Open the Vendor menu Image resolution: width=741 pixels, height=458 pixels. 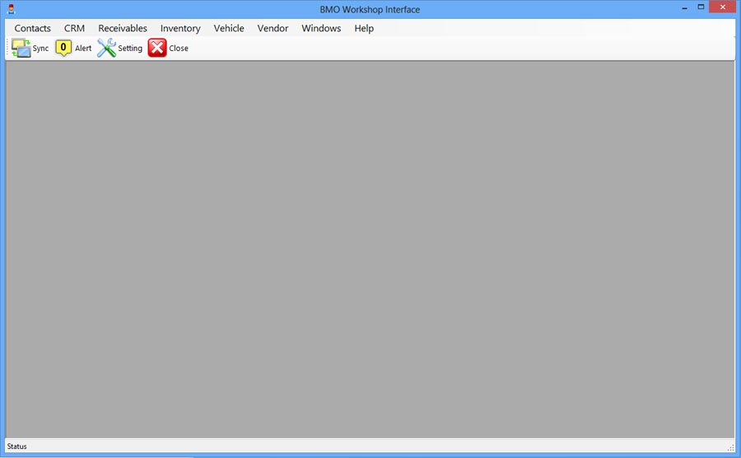(x=273, y=28)
